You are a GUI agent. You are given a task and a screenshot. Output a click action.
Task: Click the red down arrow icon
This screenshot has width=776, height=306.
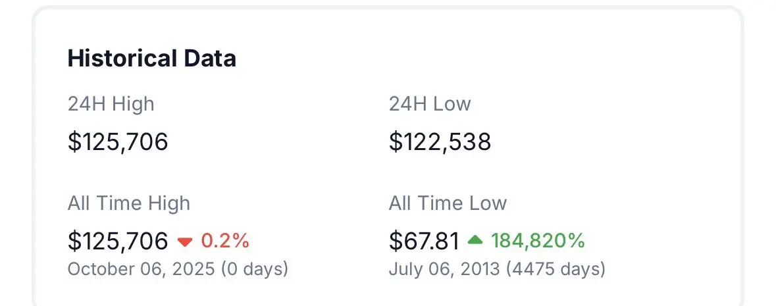click(x=185, y=242)
